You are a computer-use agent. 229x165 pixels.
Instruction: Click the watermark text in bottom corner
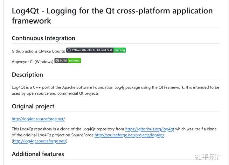[x=209, y=157]
